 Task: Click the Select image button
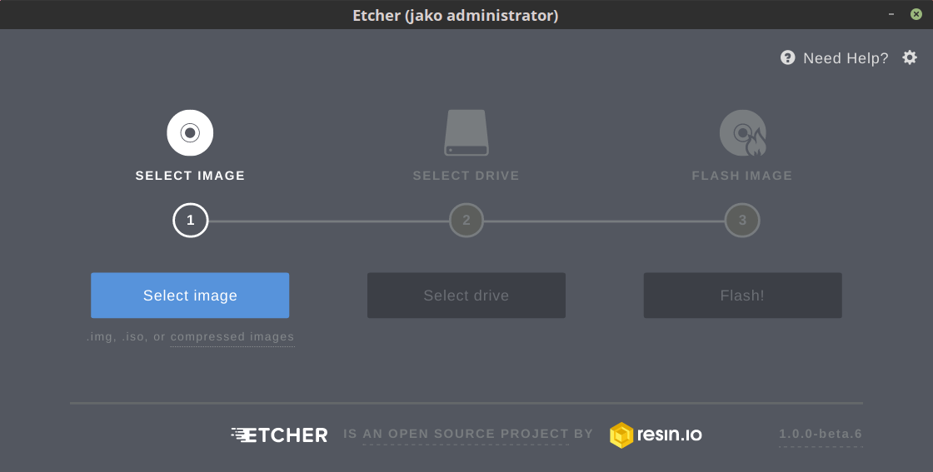190,296
